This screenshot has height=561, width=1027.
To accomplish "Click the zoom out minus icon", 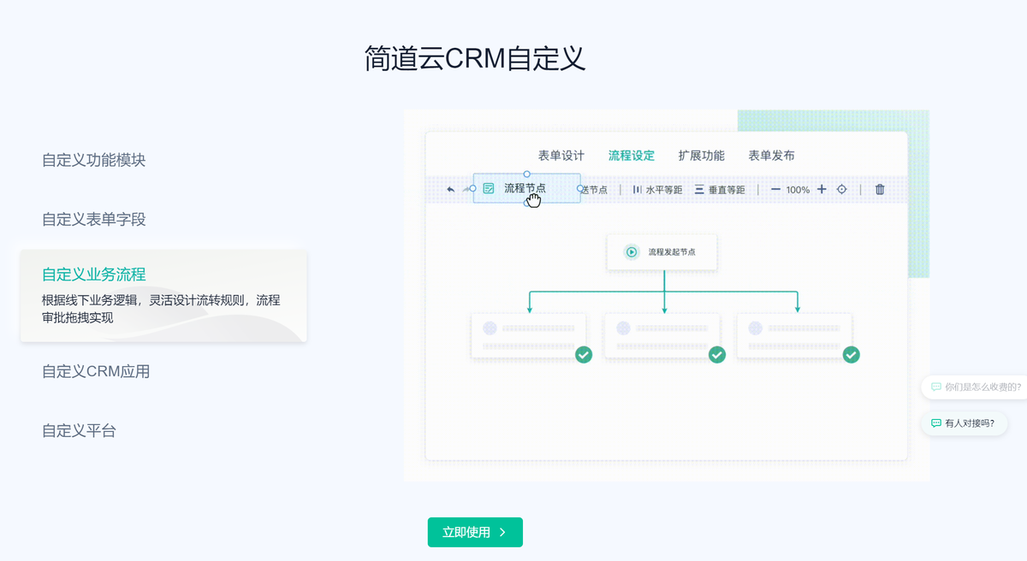I will click(775, 189).
